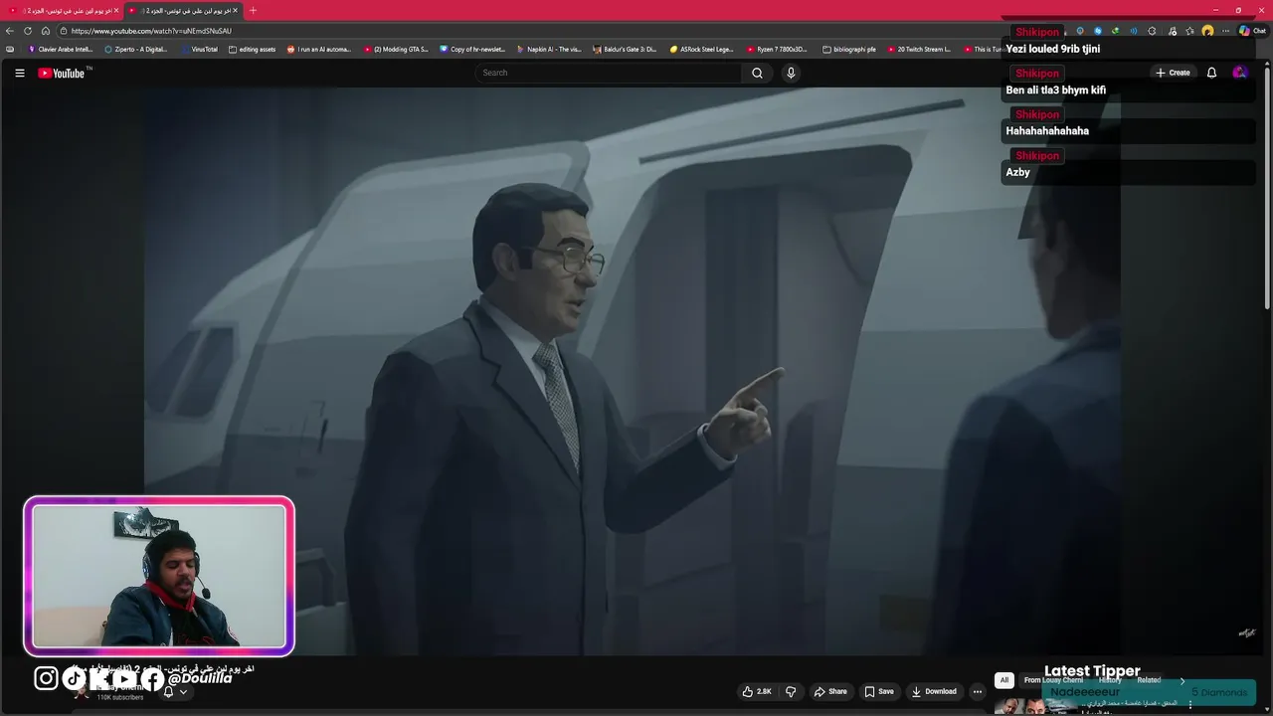
Task: Save the video to a playlist
Action: 879,691
